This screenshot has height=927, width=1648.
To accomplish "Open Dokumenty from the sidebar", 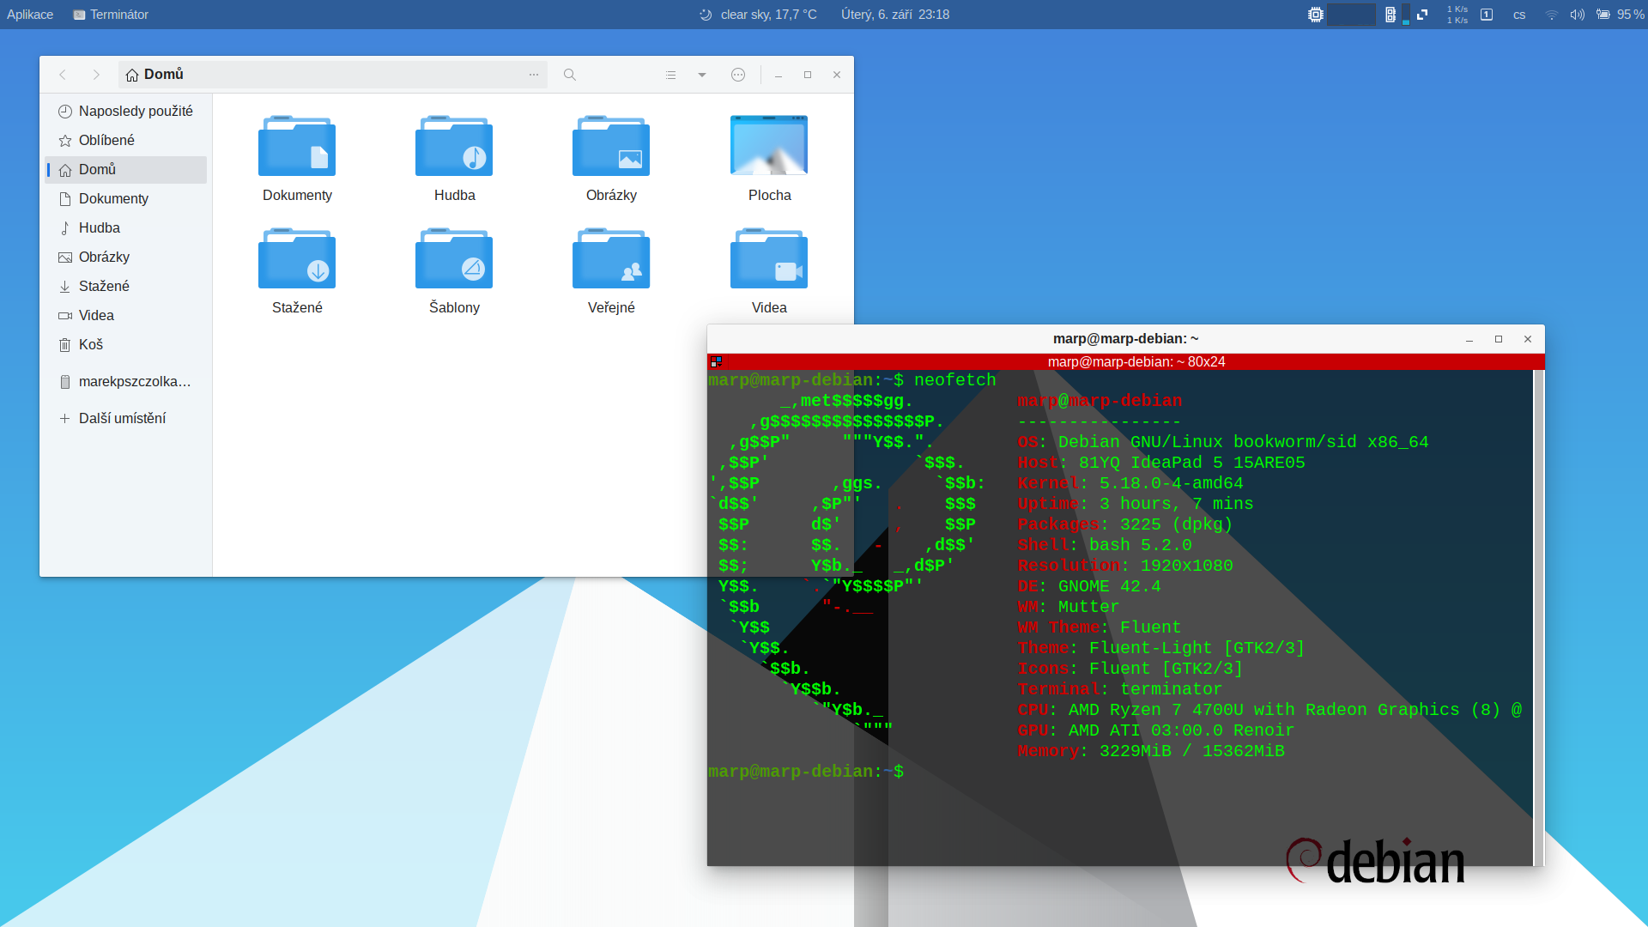I will 126,198.
